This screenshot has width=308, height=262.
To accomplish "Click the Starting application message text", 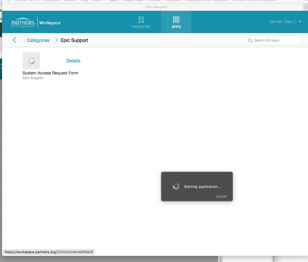I will coord(202,187).
